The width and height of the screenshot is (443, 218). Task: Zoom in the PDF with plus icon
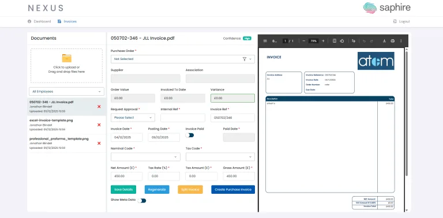(323, 41)
